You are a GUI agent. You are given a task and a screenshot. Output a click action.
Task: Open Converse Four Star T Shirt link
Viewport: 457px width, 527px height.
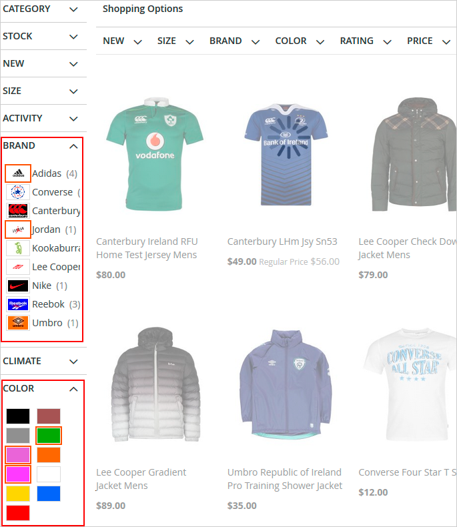point(407,472)
